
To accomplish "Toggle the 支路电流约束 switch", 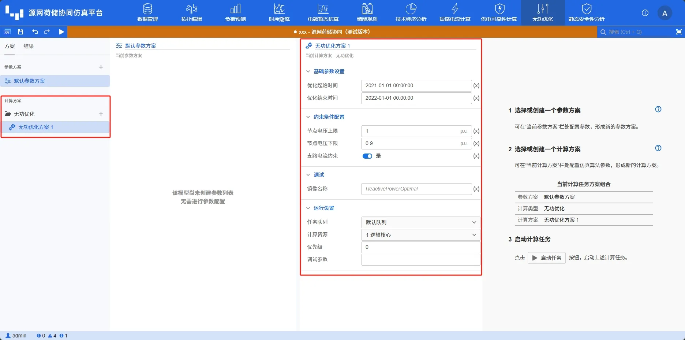I will pos(367,156).
